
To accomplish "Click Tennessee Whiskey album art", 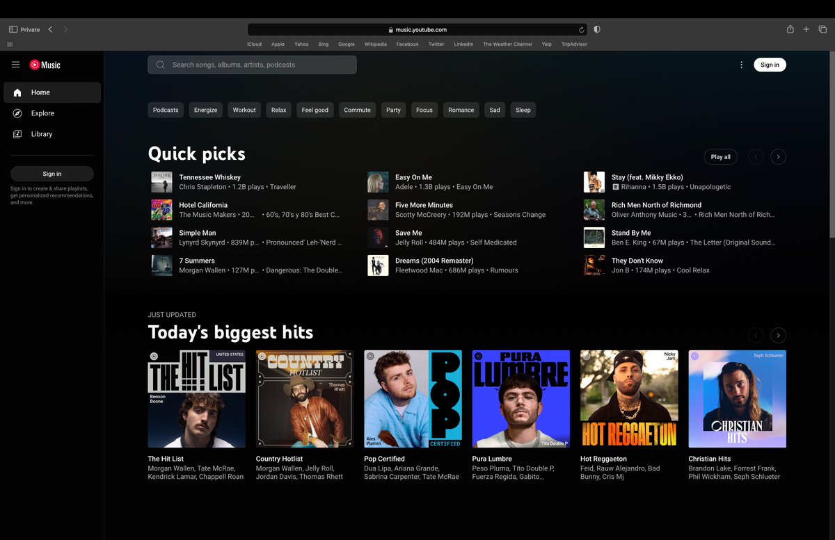I will point(161,182).
